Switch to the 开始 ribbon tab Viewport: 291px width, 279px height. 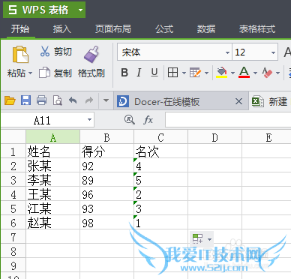(x=20, y=29)
